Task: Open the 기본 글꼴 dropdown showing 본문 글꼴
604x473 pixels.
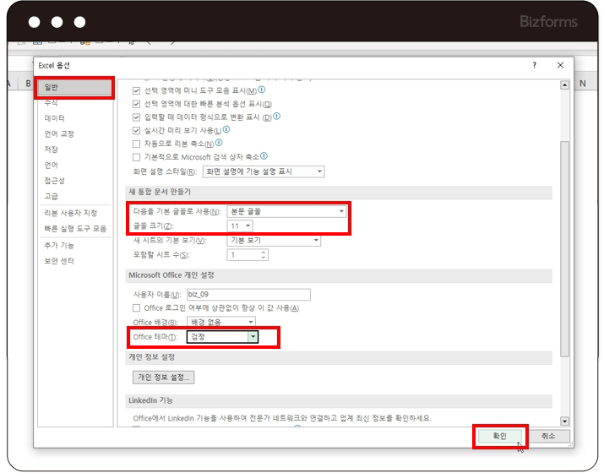Action: (286, 211)
